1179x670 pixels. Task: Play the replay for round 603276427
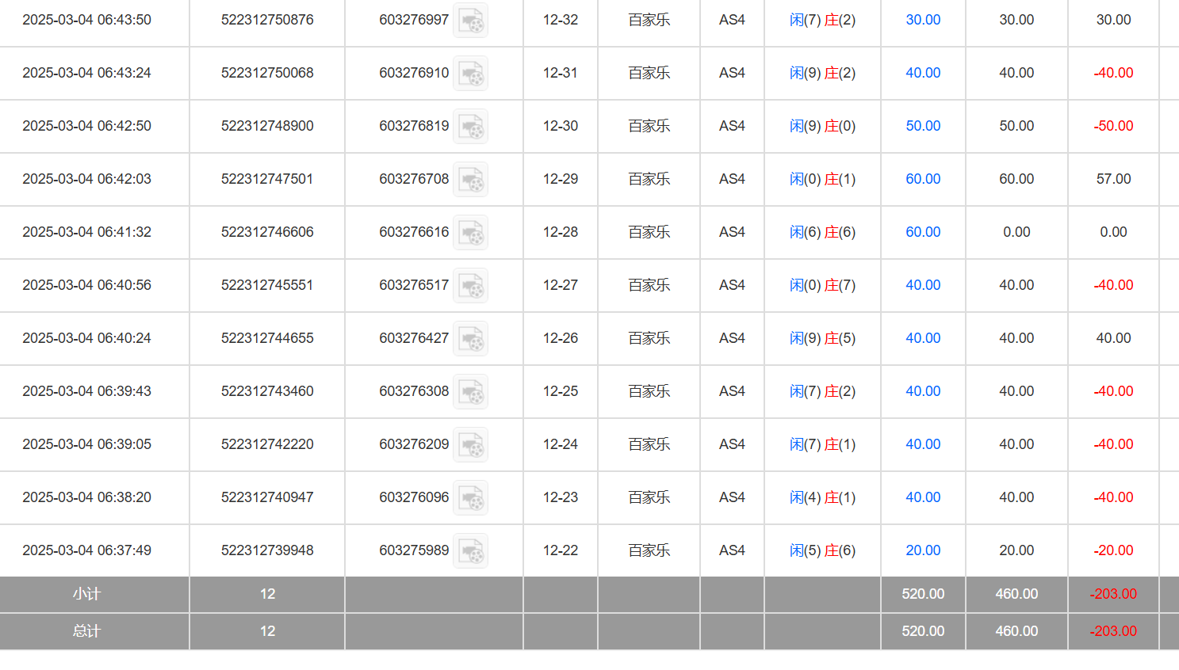pyautogui.click(x=471, y=339)
